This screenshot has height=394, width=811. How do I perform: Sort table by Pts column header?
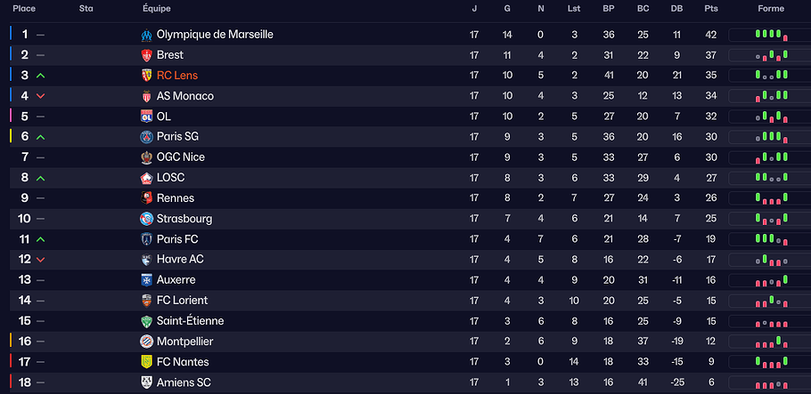(710, 9)
